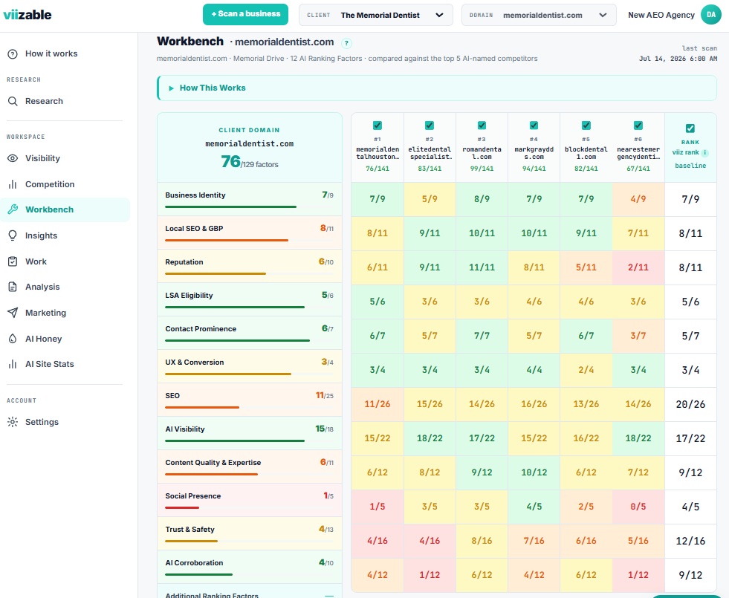This screenshot has width=729, height=598.
Task: Click the AI Corroboration progress bar
Action: pyautogui.click(x=198, y=575)
